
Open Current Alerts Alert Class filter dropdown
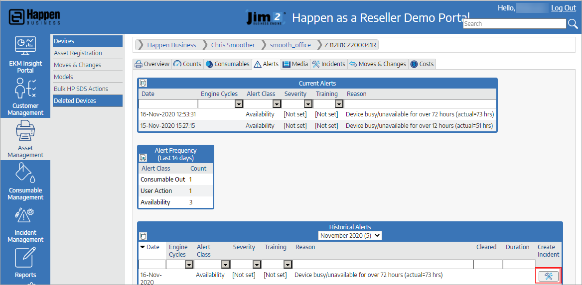[x=277, y=104]
